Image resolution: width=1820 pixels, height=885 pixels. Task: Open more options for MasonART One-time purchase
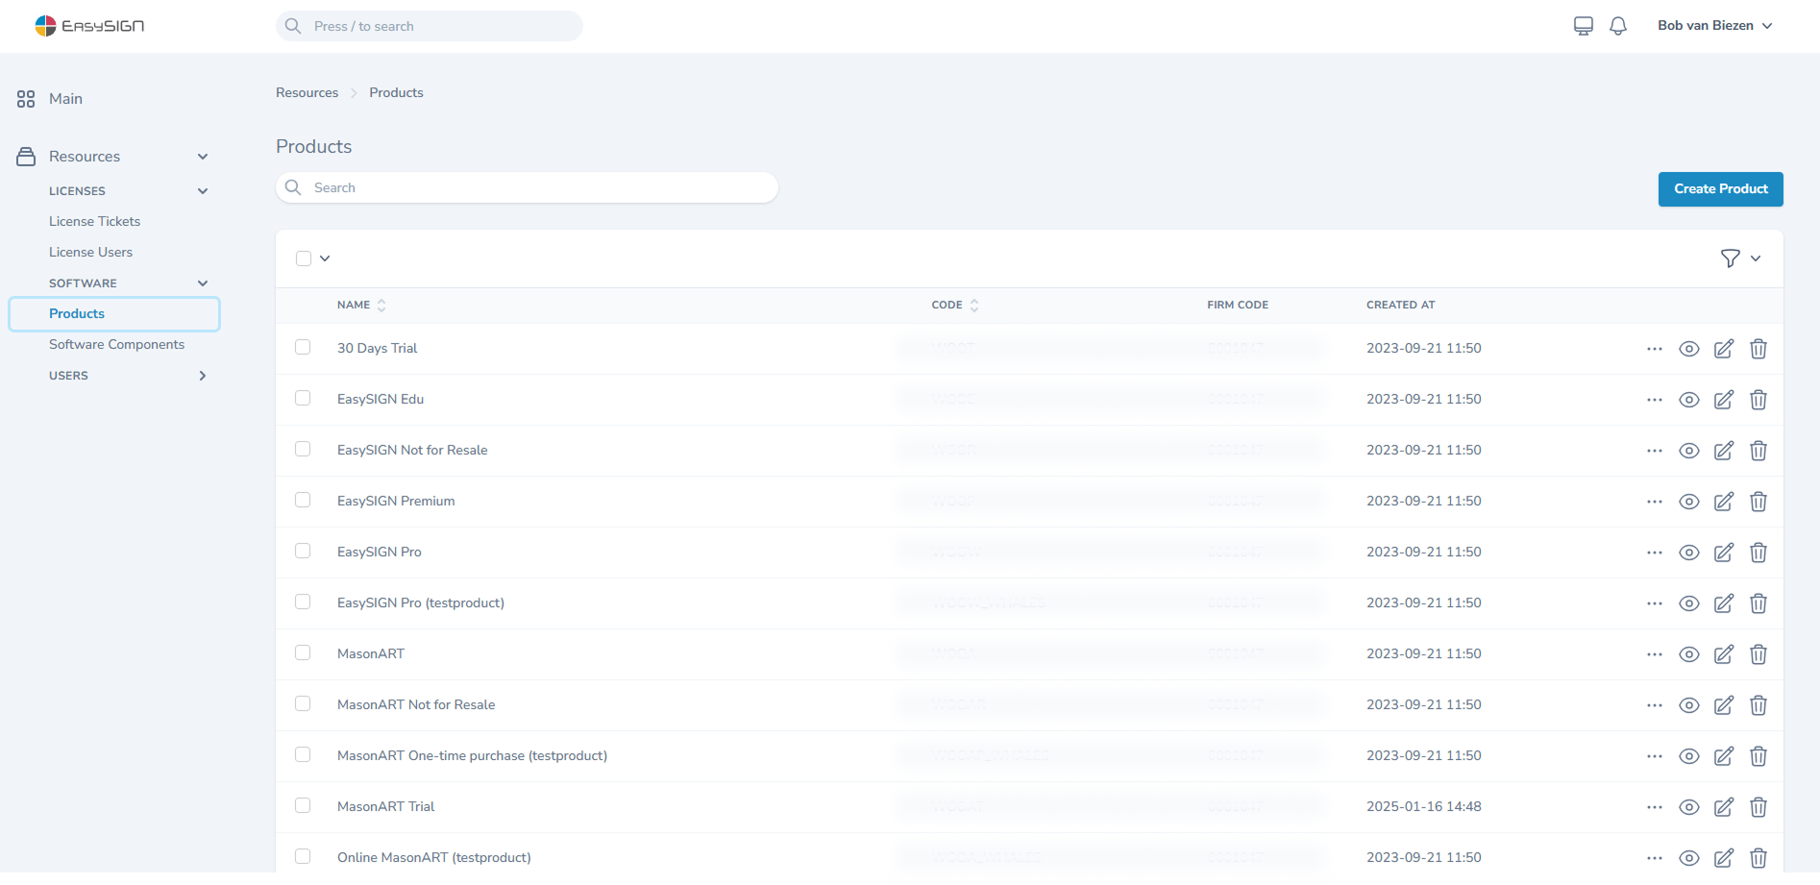[x=1655, y=756]
